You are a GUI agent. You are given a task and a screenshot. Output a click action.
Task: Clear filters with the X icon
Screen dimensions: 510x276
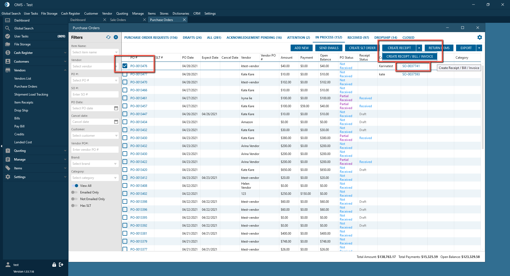click(116, 37)
